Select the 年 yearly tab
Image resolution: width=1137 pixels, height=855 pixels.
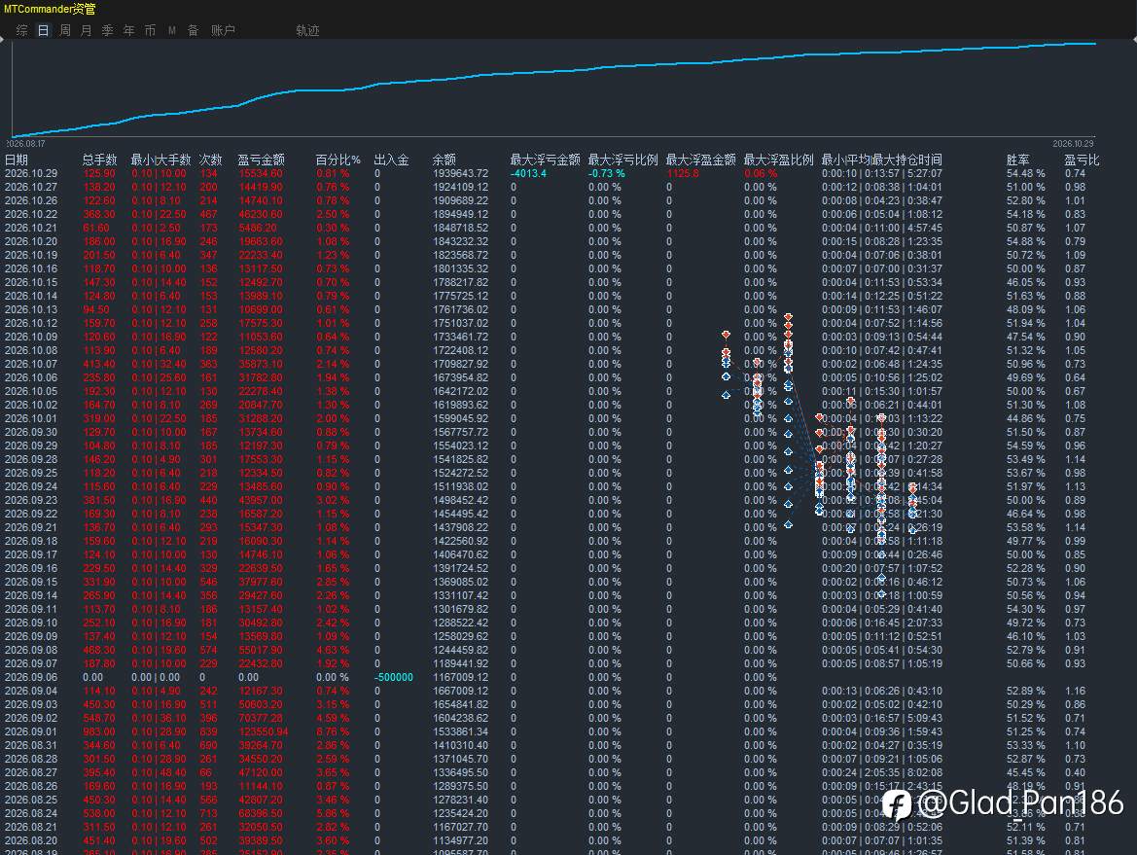point(129,30)
